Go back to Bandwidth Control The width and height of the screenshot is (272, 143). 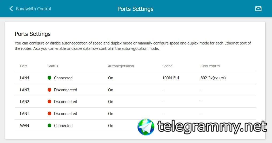pyautogui.click(x=33, y=9)
